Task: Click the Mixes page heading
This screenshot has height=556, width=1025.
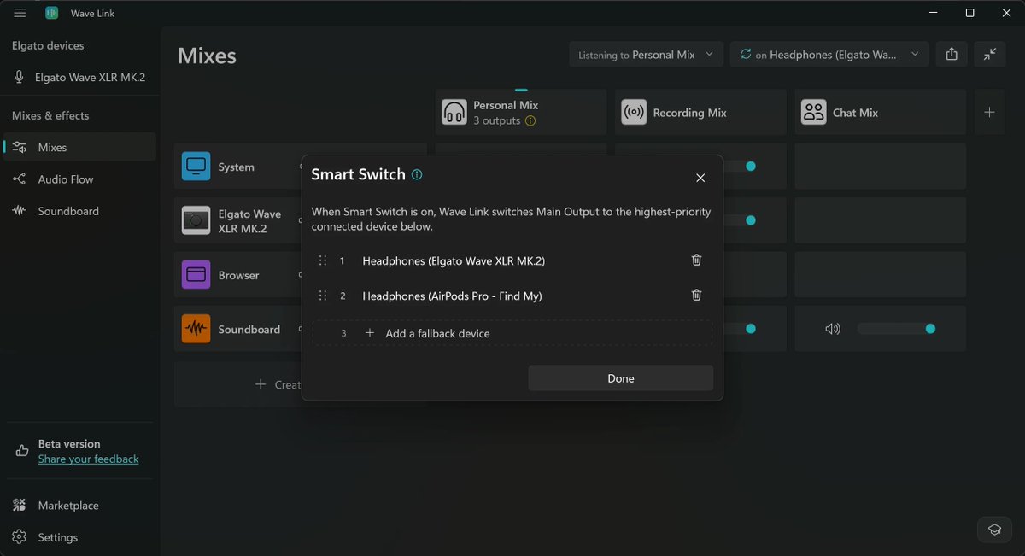Action: click(207, 56)
